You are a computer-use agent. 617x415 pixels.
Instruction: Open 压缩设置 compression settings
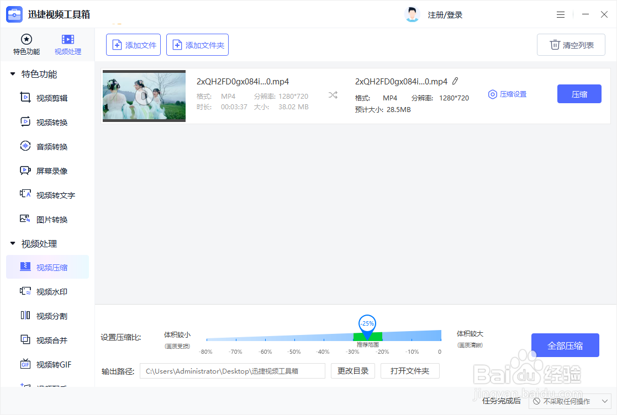(x=507, y=94)
